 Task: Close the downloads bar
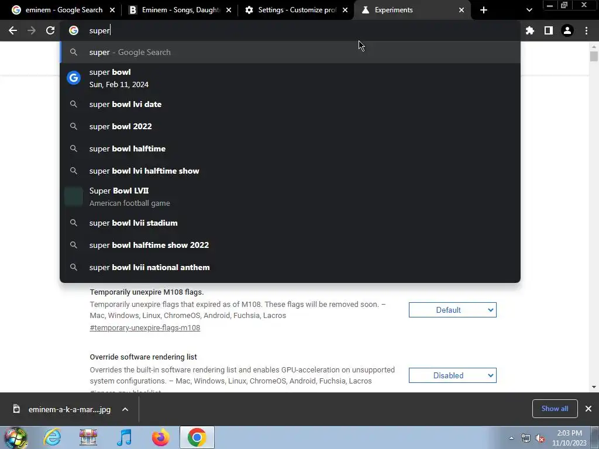[588, 409]
